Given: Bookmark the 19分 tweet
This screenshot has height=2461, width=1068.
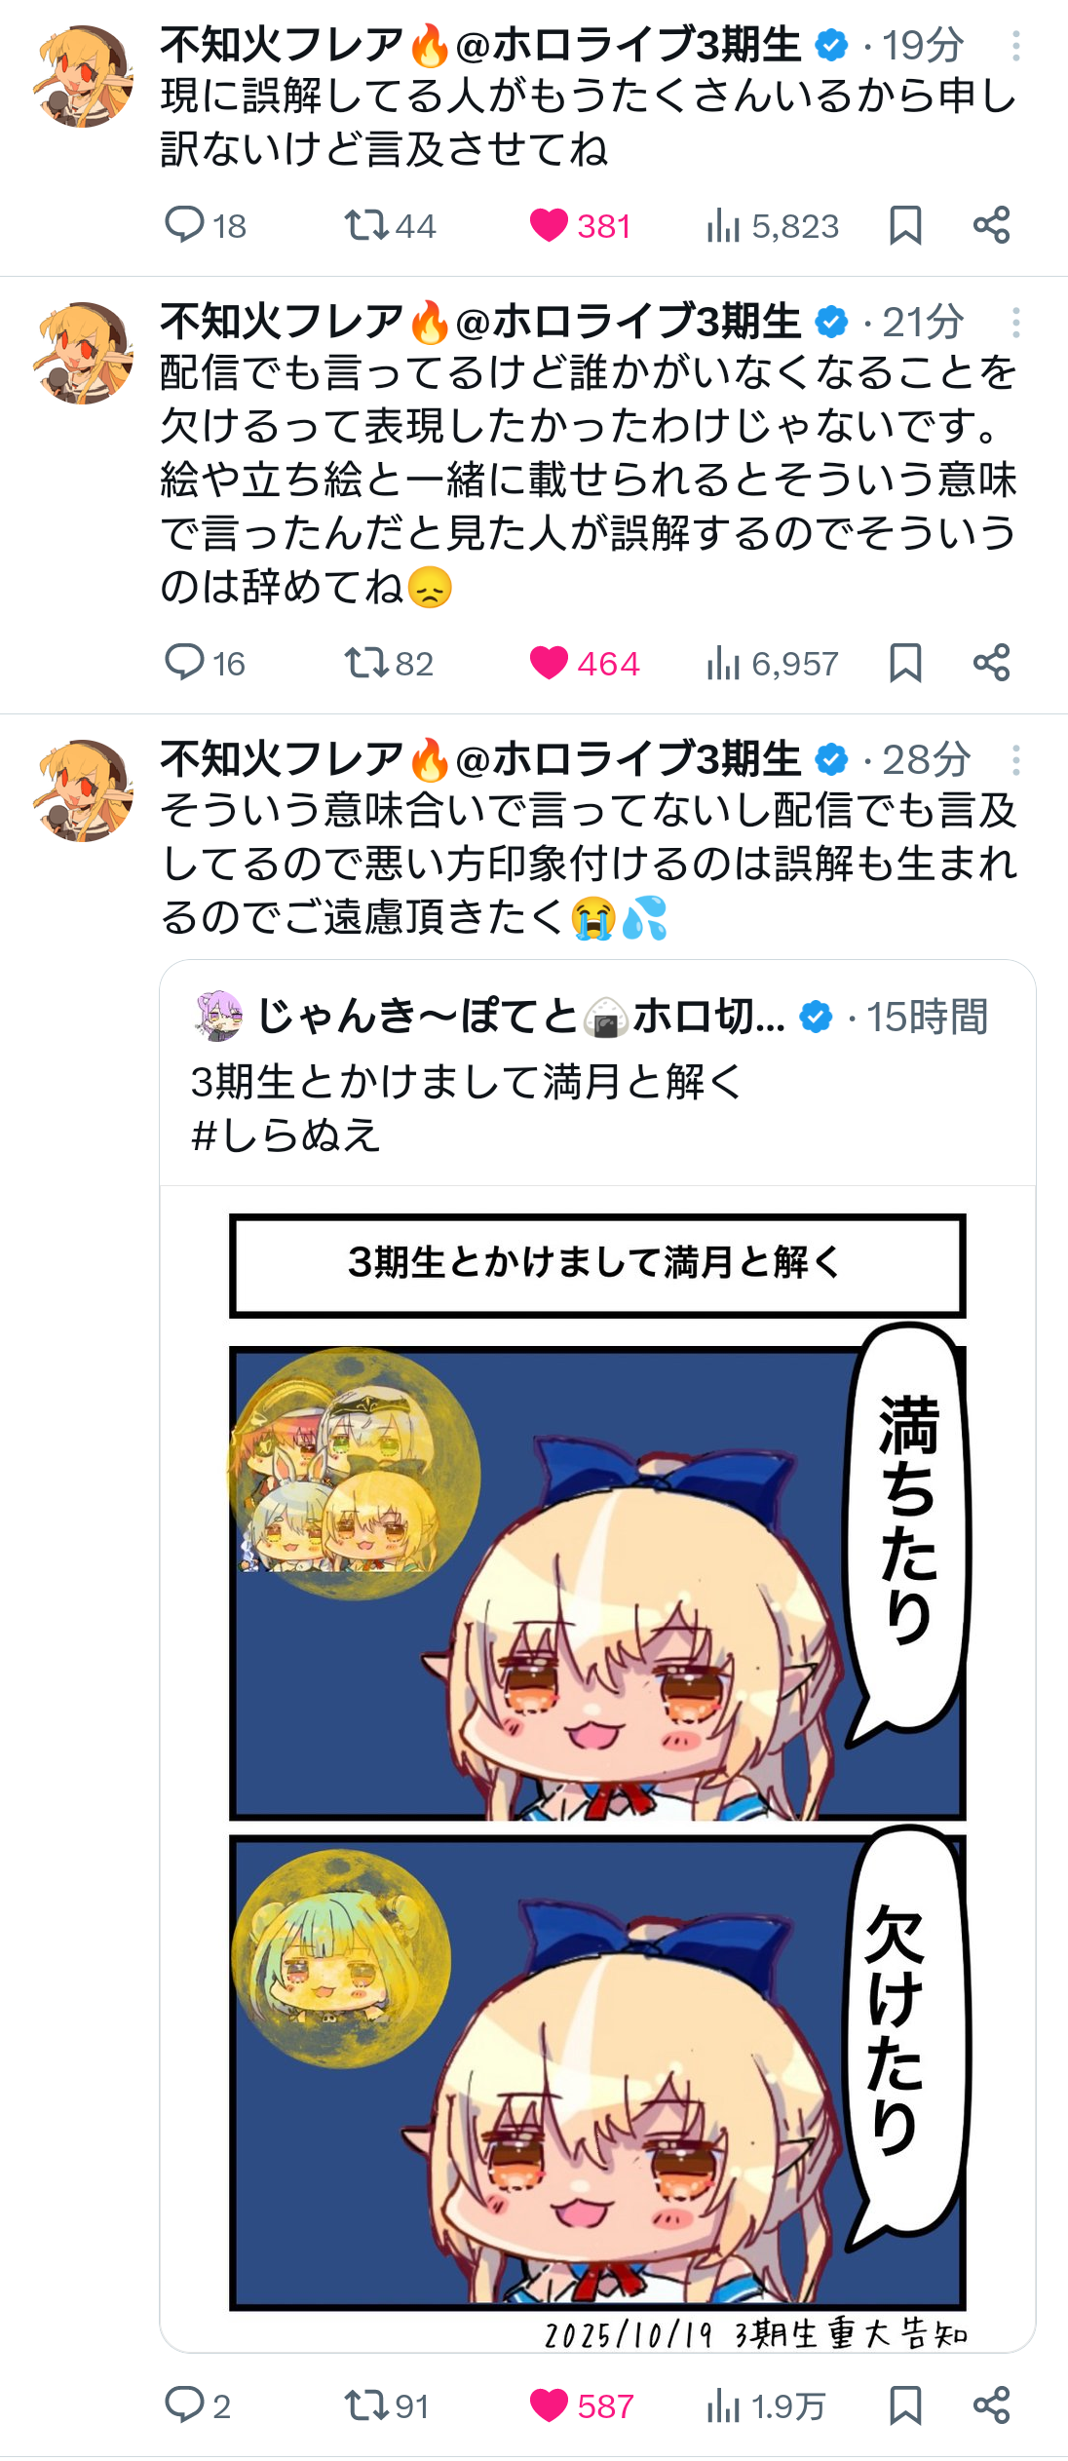Looking at the screenshot, I should coord(905,226).
